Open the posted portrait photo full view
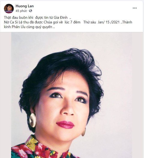The height and width of the screenshot is (158, 144). (x=71, y=95)
